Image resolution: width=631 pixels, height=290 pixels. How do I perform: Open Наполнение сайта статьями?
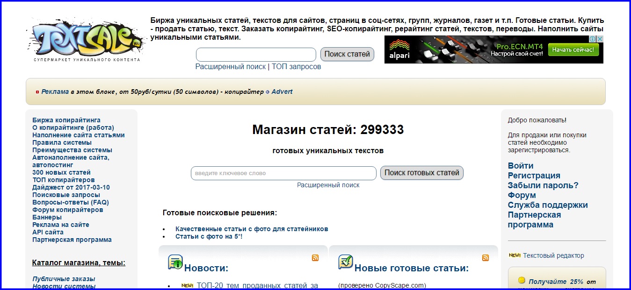79,135
